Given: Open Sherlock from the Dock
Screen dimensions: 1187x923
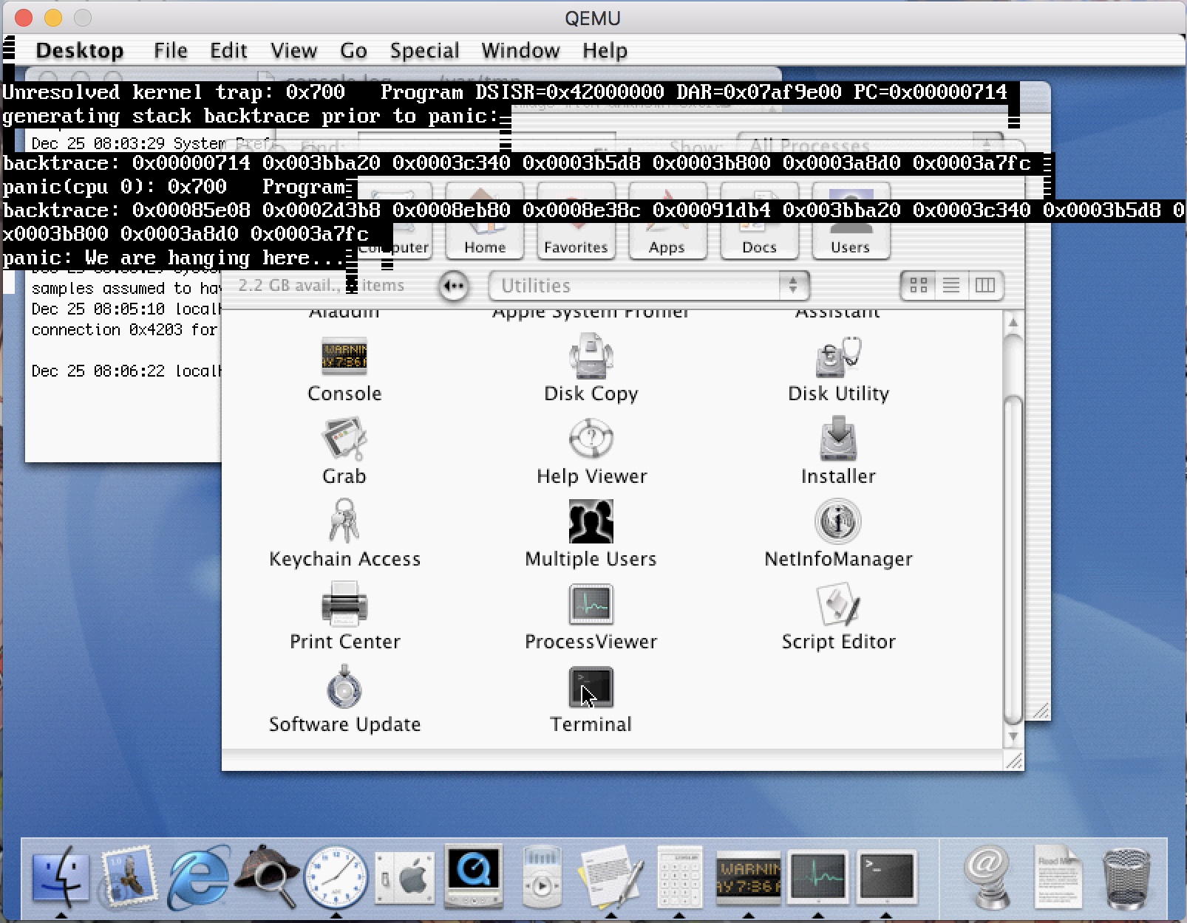Looking at the screenshot, I should [x=267, y=877].
